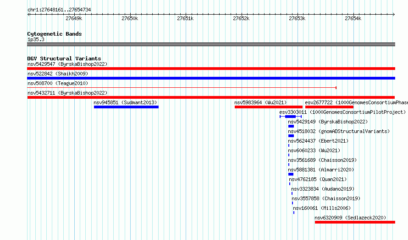
Task: Click the right arrow of the ruler
Action: 394,15
